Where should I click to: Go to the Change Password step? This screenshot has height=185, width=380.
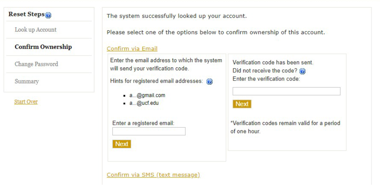point(36,64)
